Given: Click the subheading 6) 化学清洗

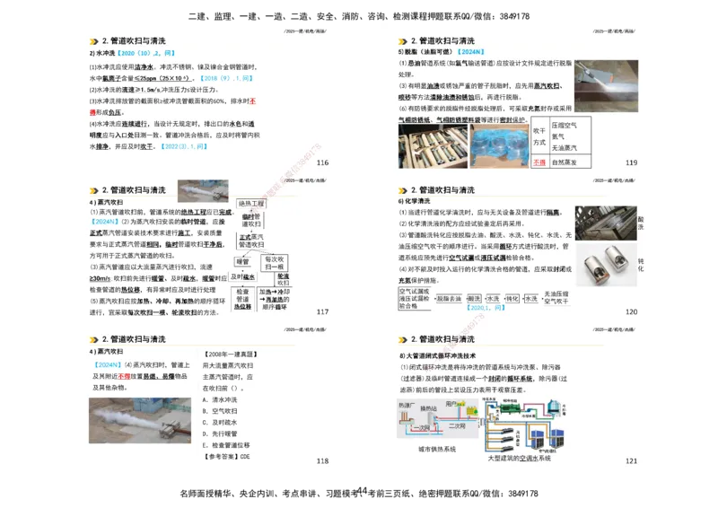Looking at the screenshot, I should pyautogui.click(x=414, y=201).
